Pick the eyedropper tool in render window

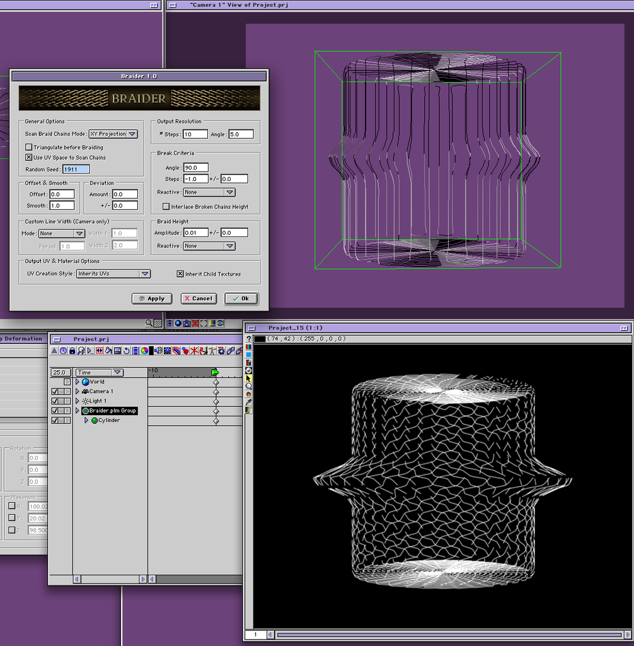pyautogui.click(x=248, y=402)
